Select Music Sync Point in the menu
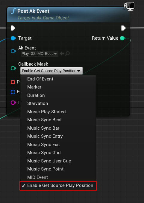 (x=58, y=169)
